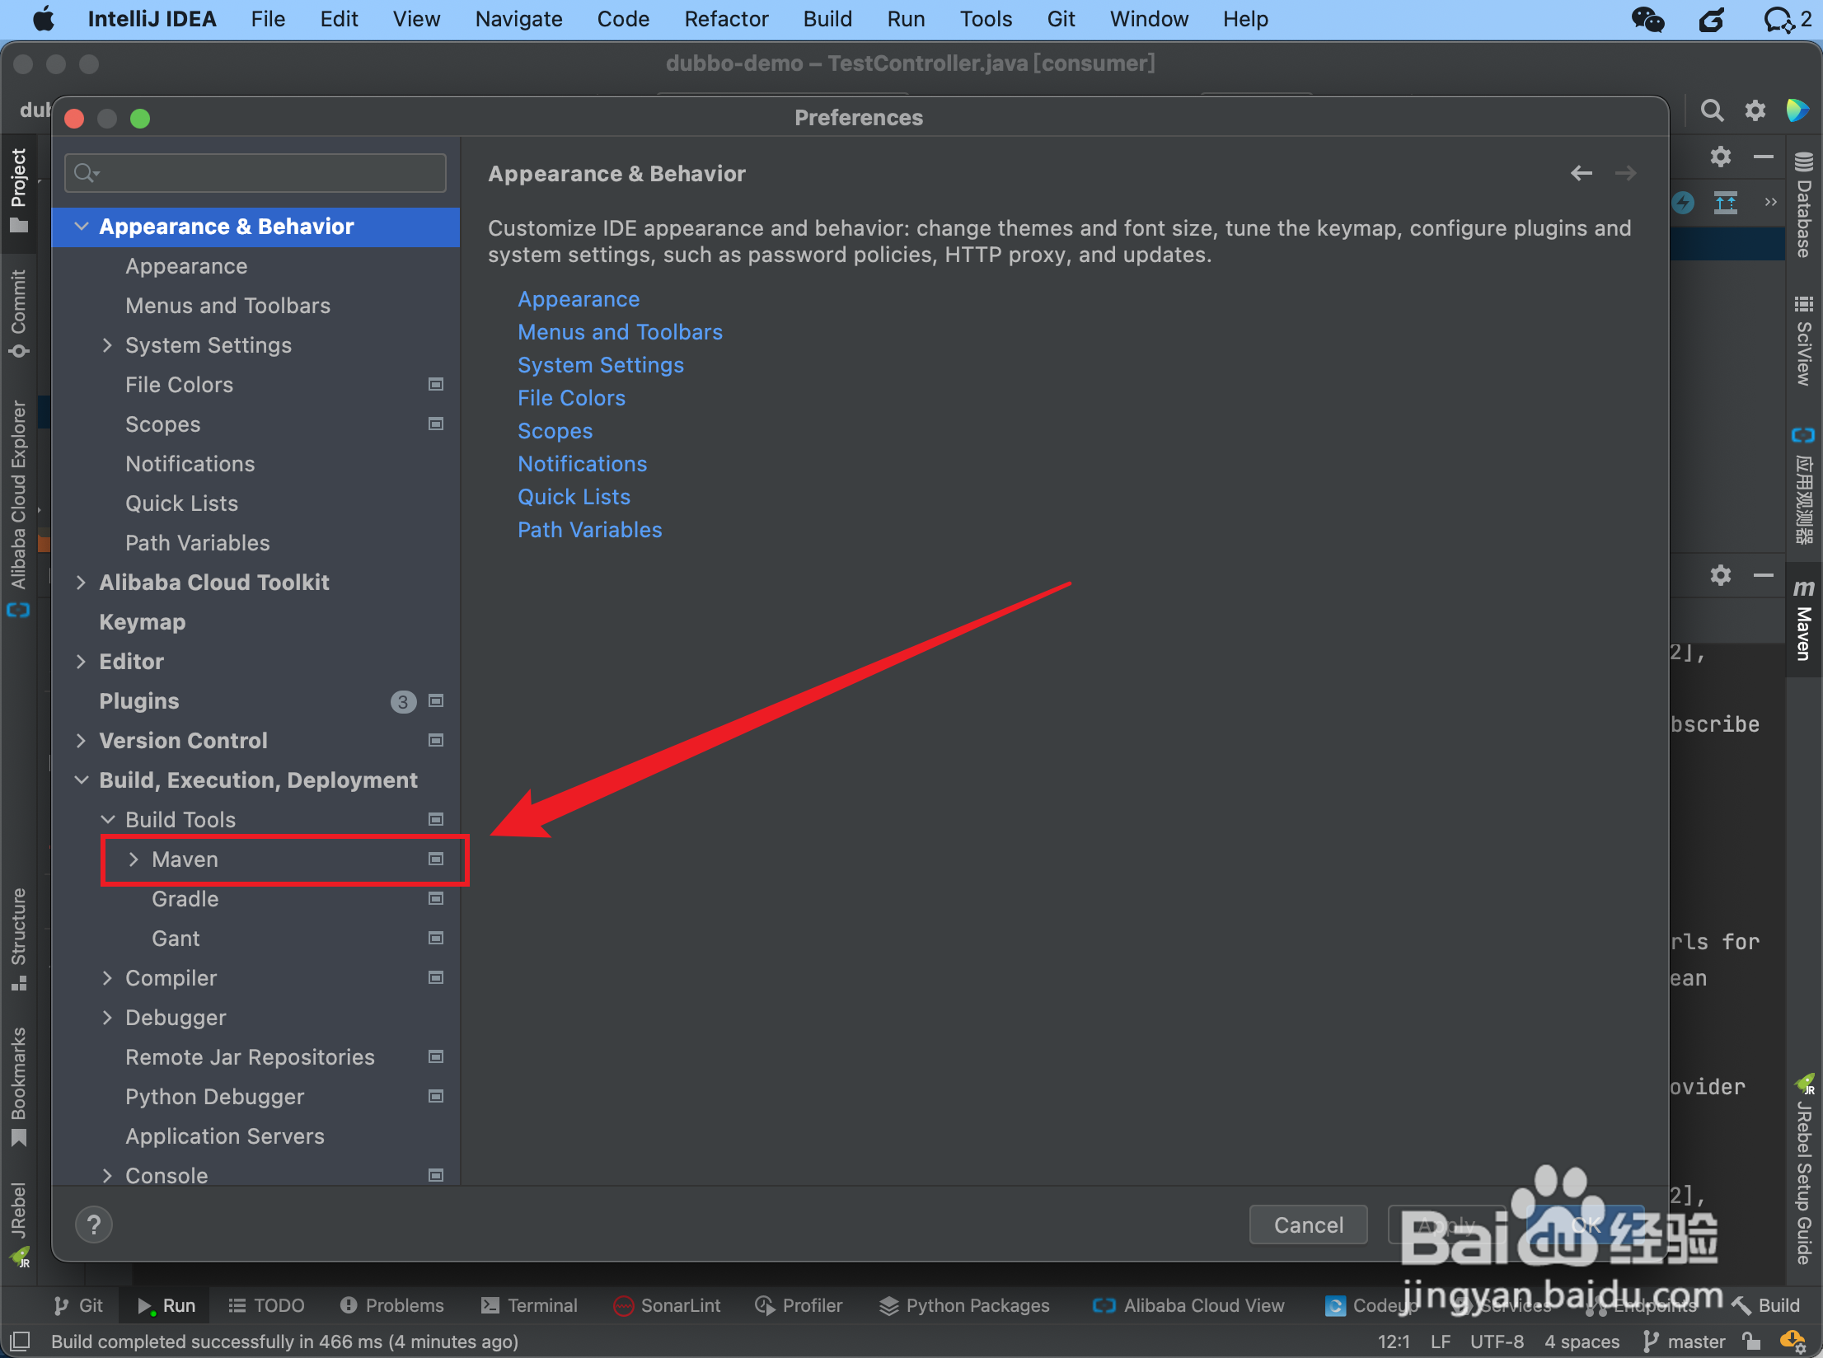Click the bottom-left tool window toggle icon
Image resolution: width=1823 pixels, height=1358 pixels.
(20, 1342)
